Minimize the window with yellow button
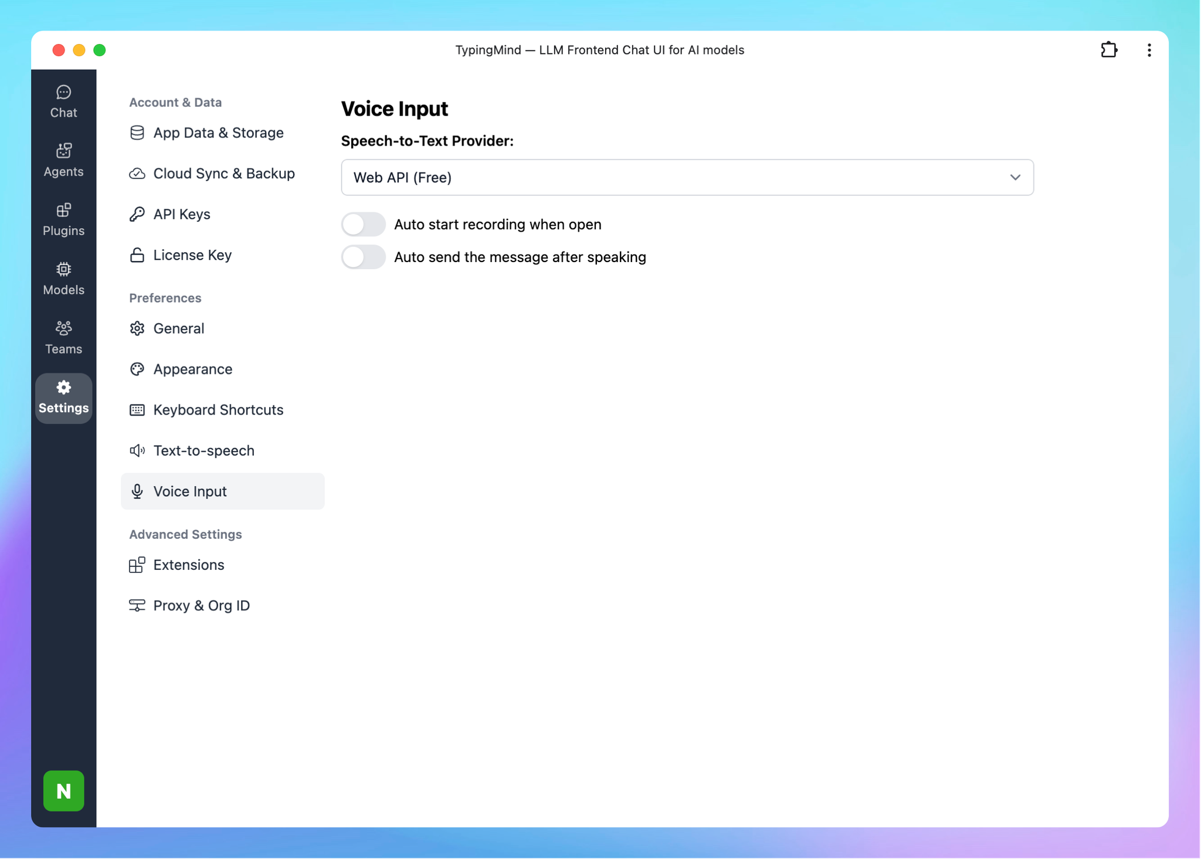The height and width of the screenshot is (859, 1201). coord(79,50)
